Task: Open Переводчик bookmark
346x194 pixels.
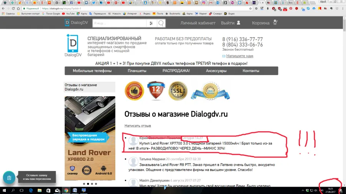Action: (x=98, y=14)
